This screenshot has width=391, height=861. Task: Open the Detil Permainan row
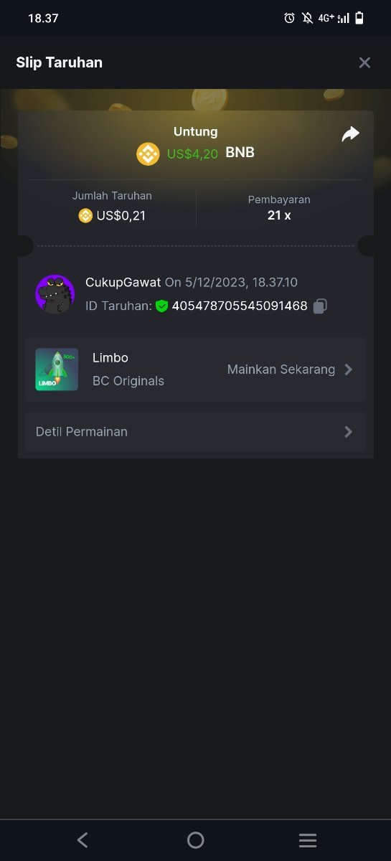point(195,432)
